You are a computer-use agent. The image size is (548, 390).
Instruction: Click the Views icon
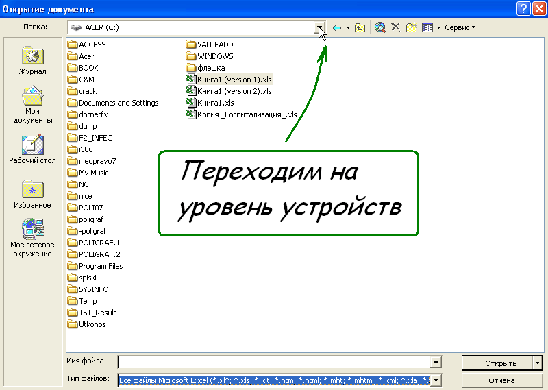(x=427, y=27)
